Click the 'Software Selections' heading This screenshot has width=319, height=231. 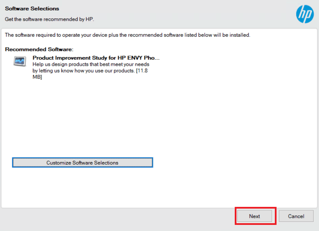(x=32, y=8)
